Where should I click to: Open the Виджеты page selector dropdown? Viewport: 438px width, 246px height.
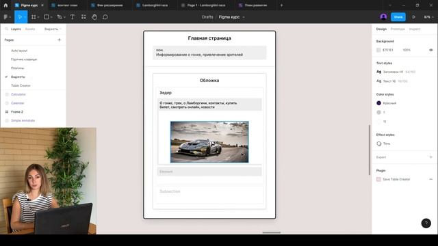(x=53, y=29)
